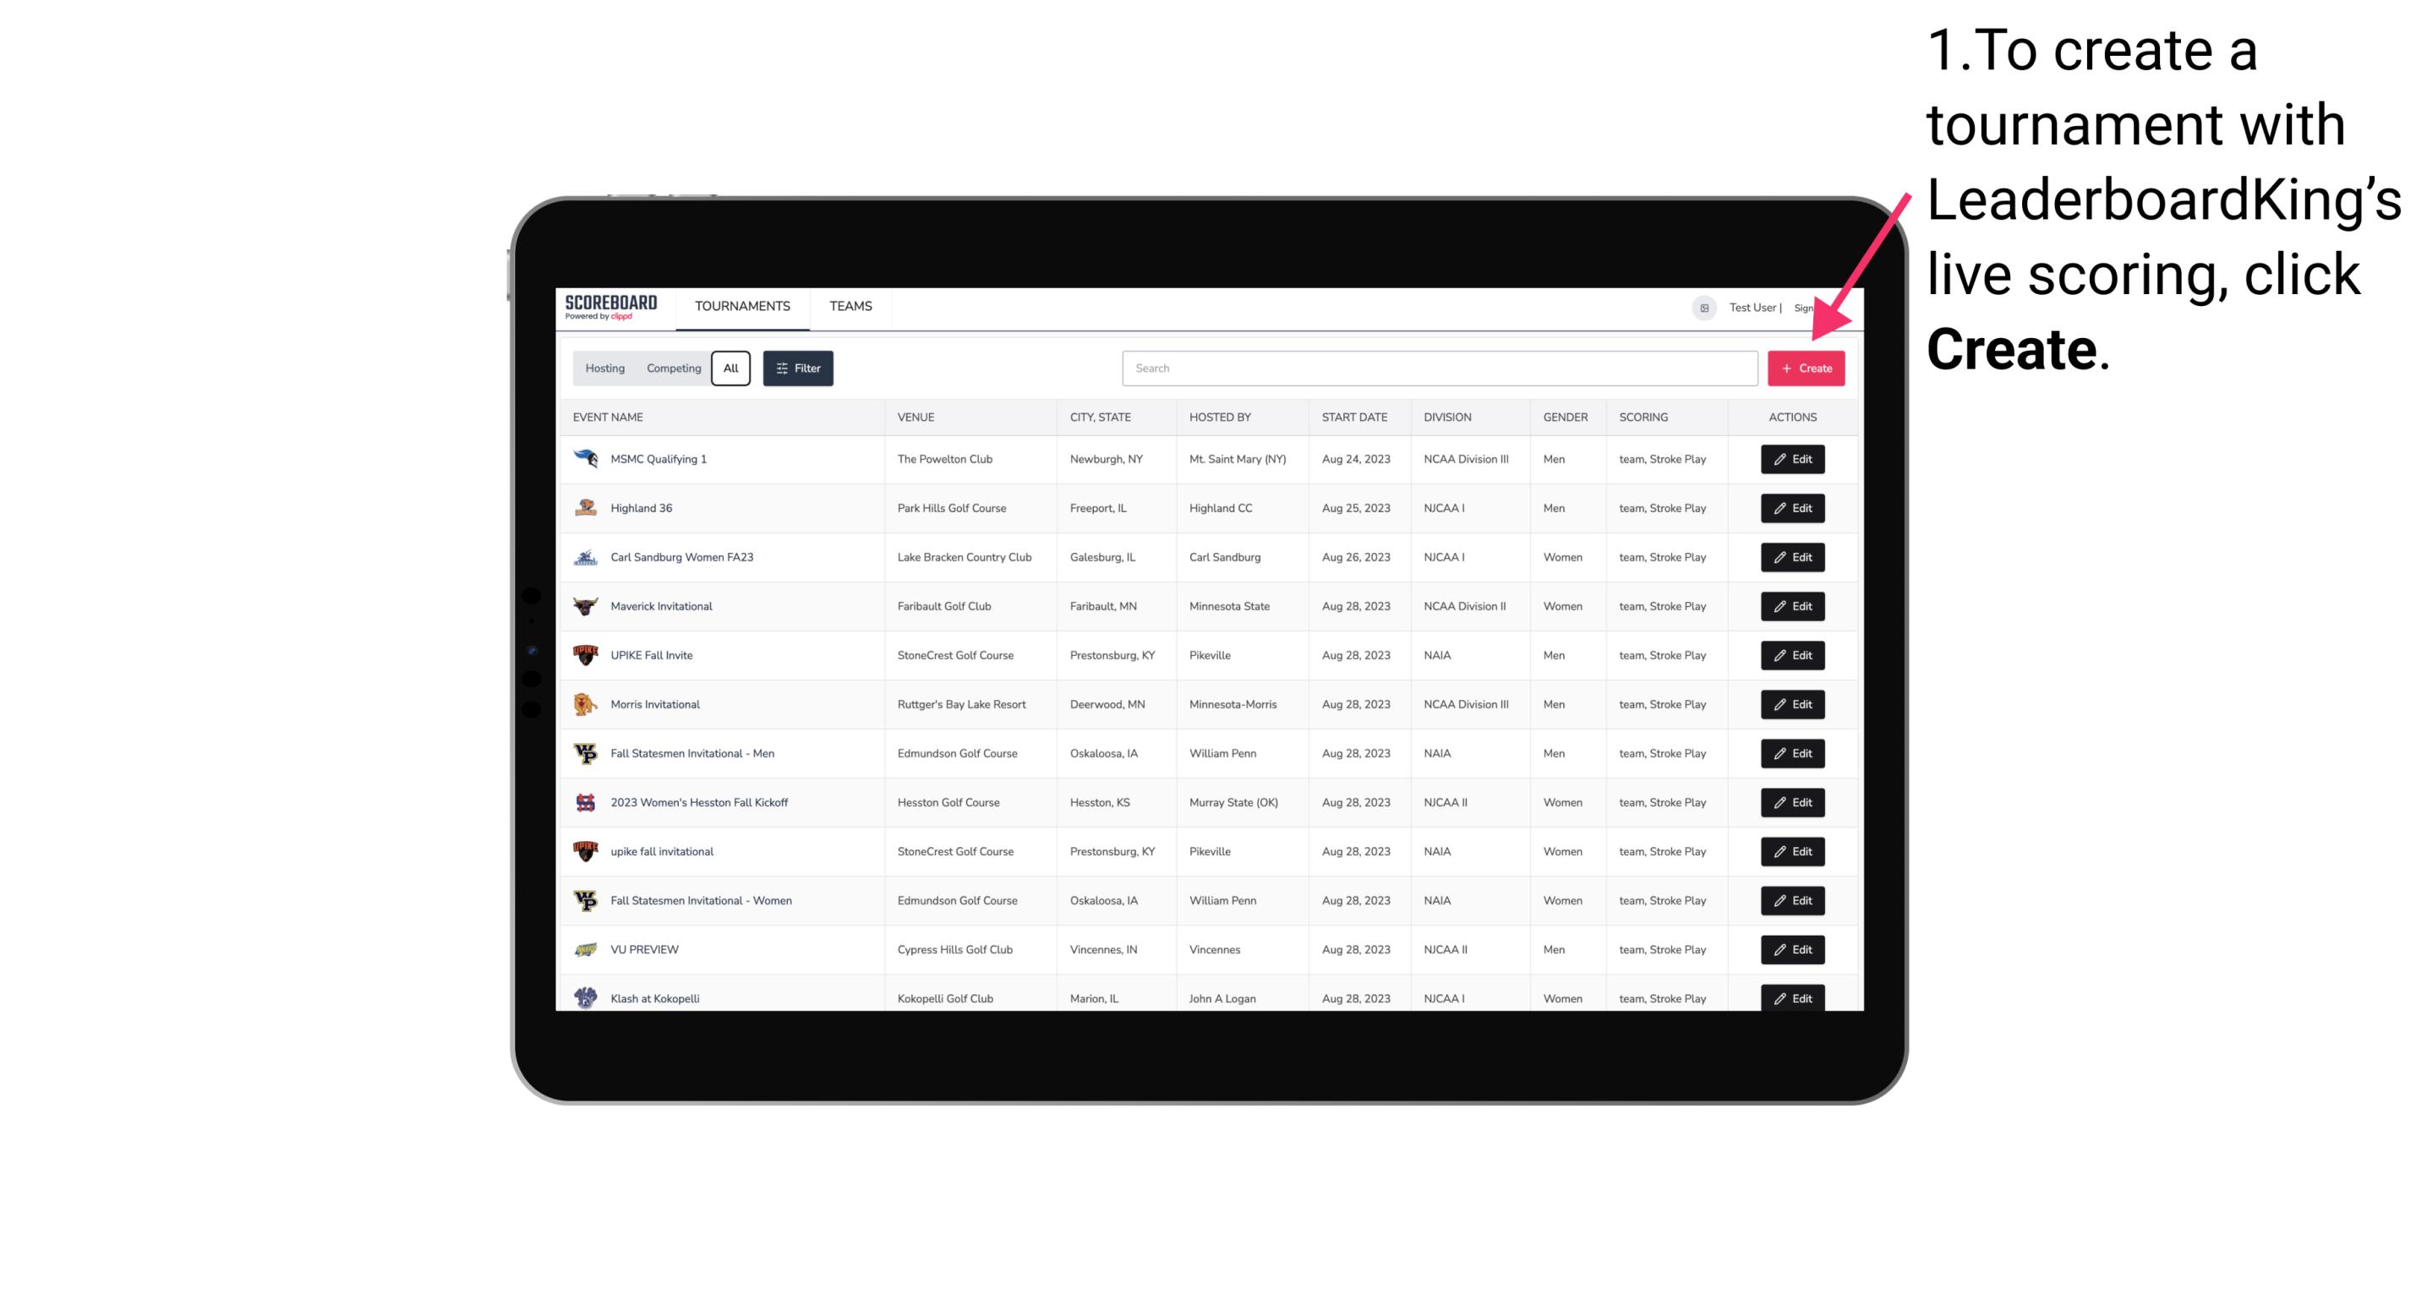Select the Competing filter tab
Image resolution: width=2416 pixels, height=1300 pixels.
pyautogui.click(x=672, y=369)
